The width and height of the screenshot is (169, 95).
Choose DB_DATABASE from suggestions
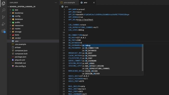click(112, 51)
